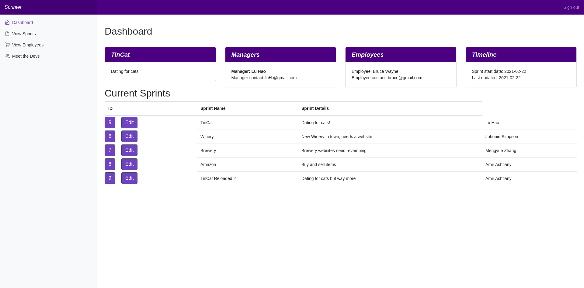Click the Dashboard page heading
The height and width of the screenshot is (288, 584).
tap(128, 31)
